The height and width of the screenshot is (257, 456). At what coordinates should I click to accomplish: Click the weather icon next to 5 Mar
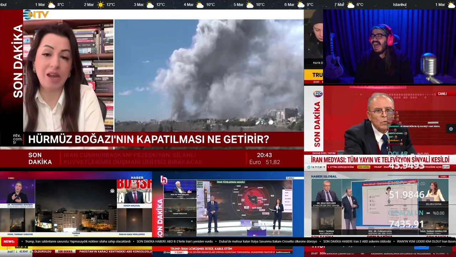250,5
